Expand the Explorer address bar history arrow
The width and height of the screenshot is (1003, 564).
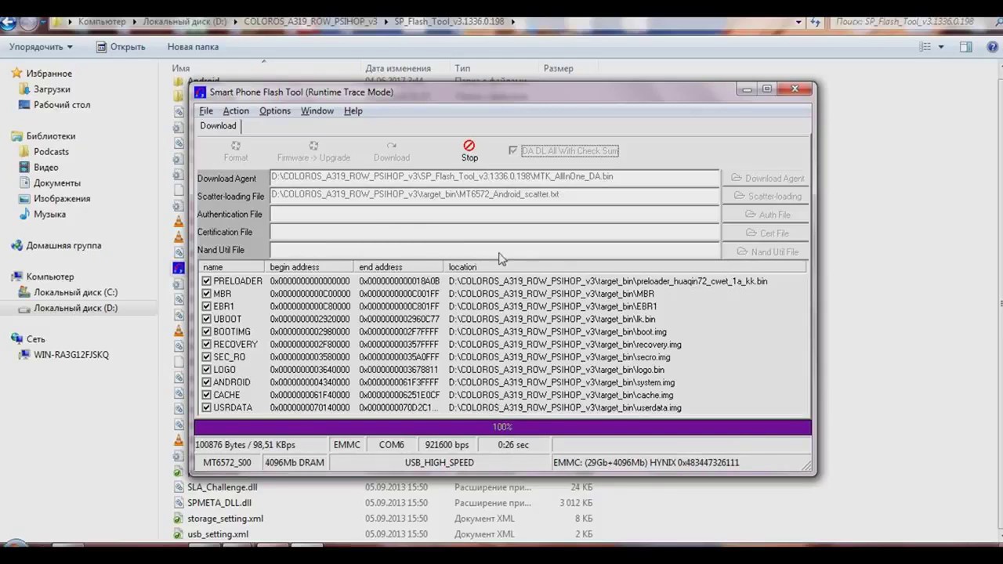click(x=798, y=22)
